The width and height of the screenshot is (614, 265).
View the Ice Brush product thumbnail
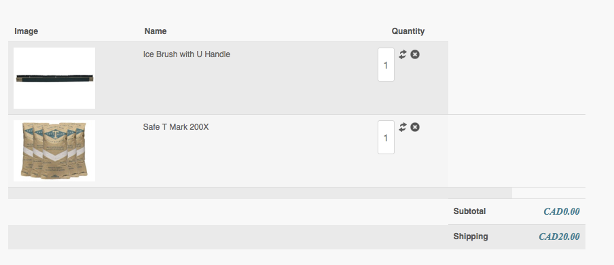point(54,78)
